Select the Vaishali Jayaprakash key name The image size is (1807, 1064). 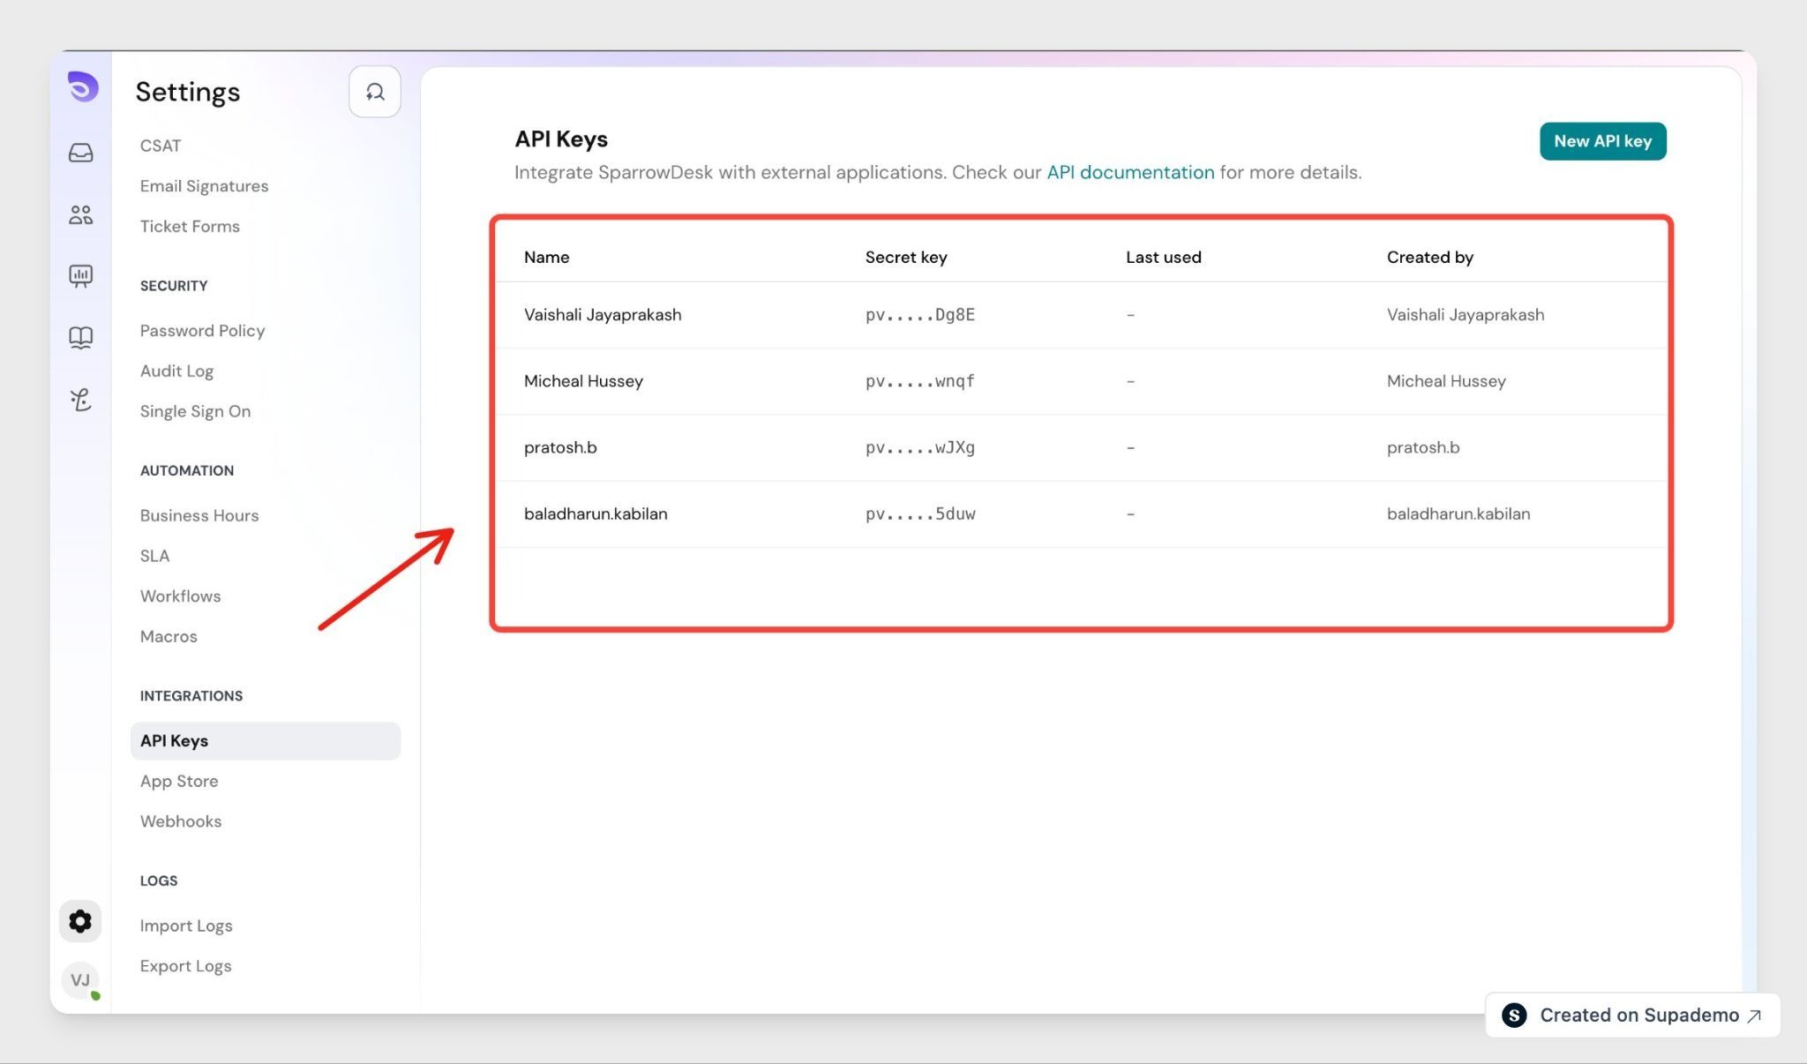pos(603,315)
